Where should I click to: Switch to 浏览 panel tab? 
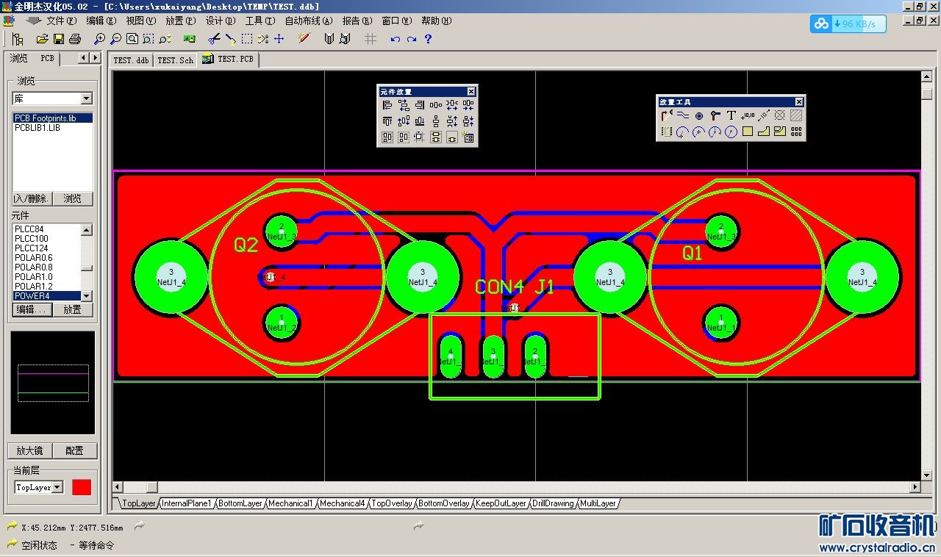tap(19, 58)
